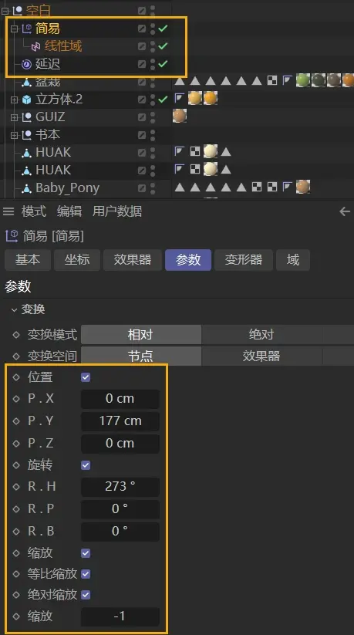Viewport: 354px width, 635px height.
Task: Collapse the 空白 tree node
Action: [x=5, y=11]
